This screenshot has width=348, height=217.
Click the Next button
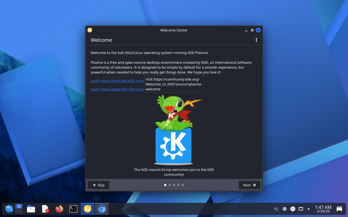249,185
